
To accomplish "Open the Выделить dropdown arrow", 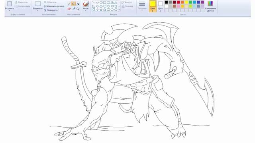I will click(x=38, y=11).
